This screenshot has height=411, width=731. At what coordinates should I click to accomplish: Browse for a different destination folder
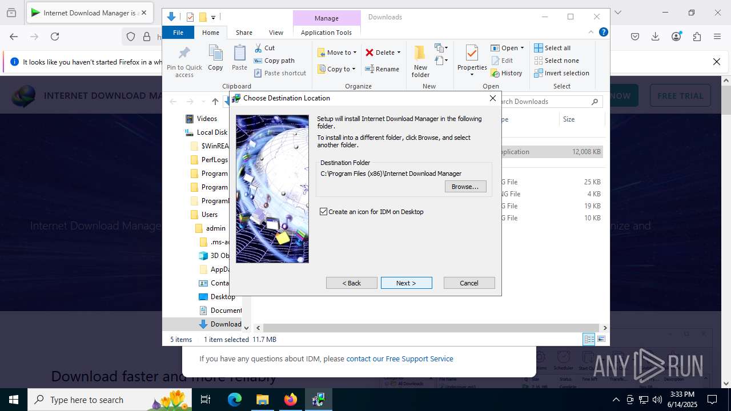tap(465, 187)
